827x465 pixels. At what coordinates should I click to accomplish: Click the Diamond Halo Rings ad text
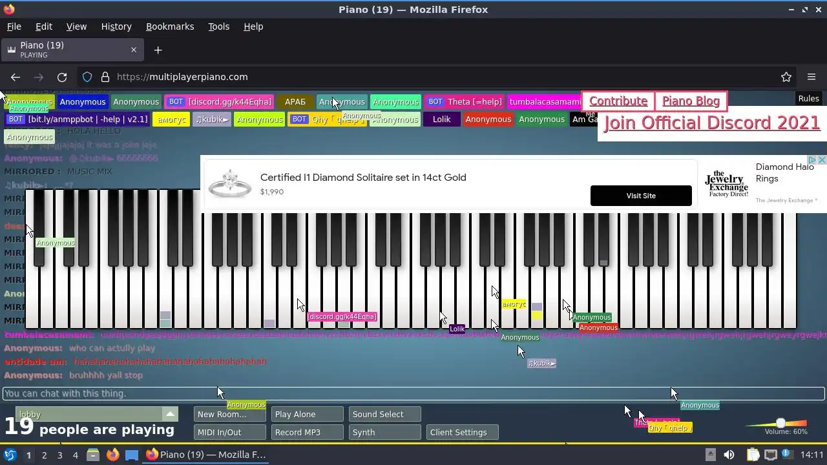pos(785,172)
